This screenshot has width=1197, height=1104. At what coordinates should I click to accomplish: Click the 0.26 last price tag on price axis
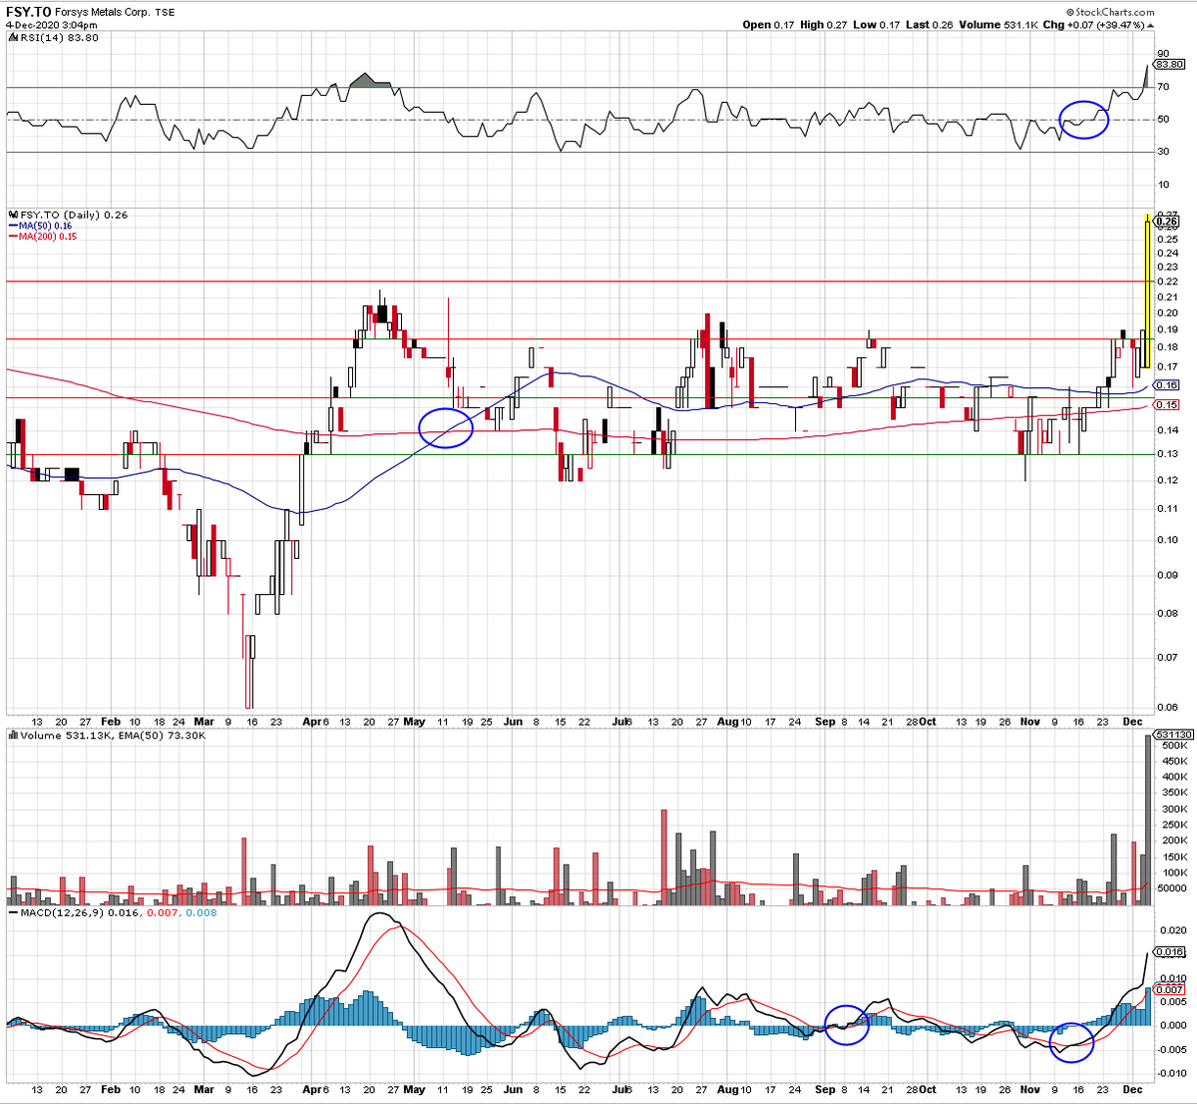pos(1166,222)
